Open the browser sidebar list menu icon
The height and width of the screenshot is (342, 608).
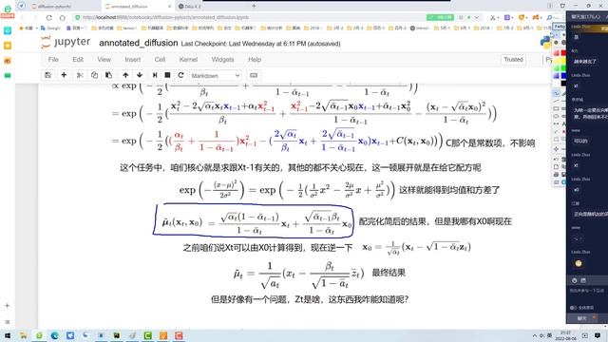click(x=7, y=322)
